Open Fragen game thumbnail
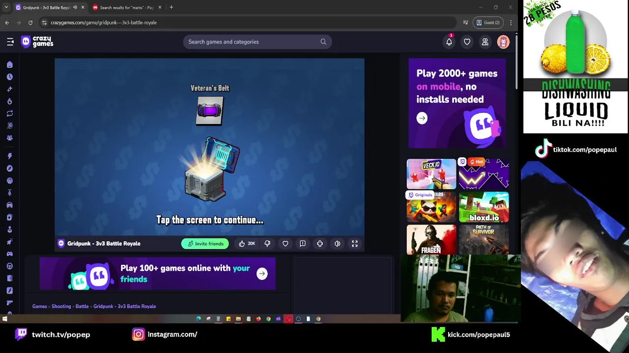629x353 pixels. (431, 240)
